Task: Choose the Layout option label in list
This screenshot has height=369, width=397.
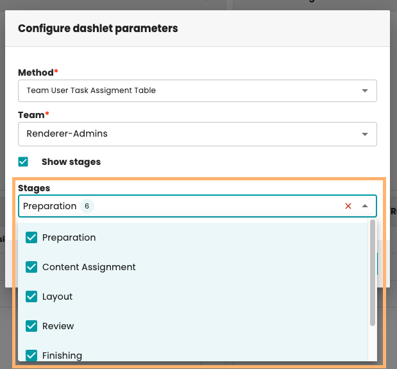Action: click(58, 296)
